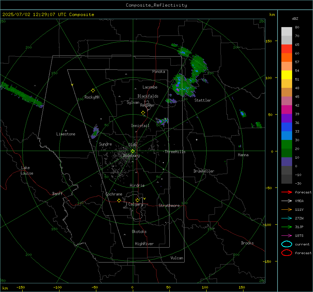Screen dimensions: 313x292
Task: Click the yellow diamond marker south of RedDeer
Action: tap(143, 113)
